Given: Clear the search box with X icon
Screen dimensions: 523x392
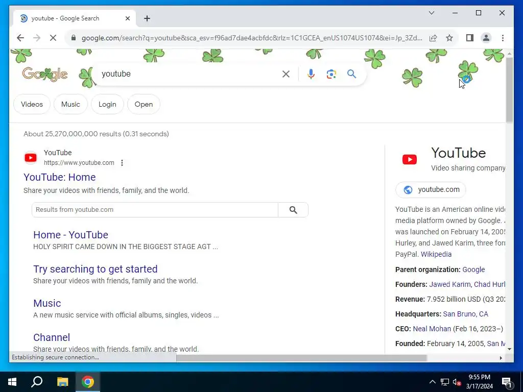Looking at the screenshot, I should pos(286,74).
